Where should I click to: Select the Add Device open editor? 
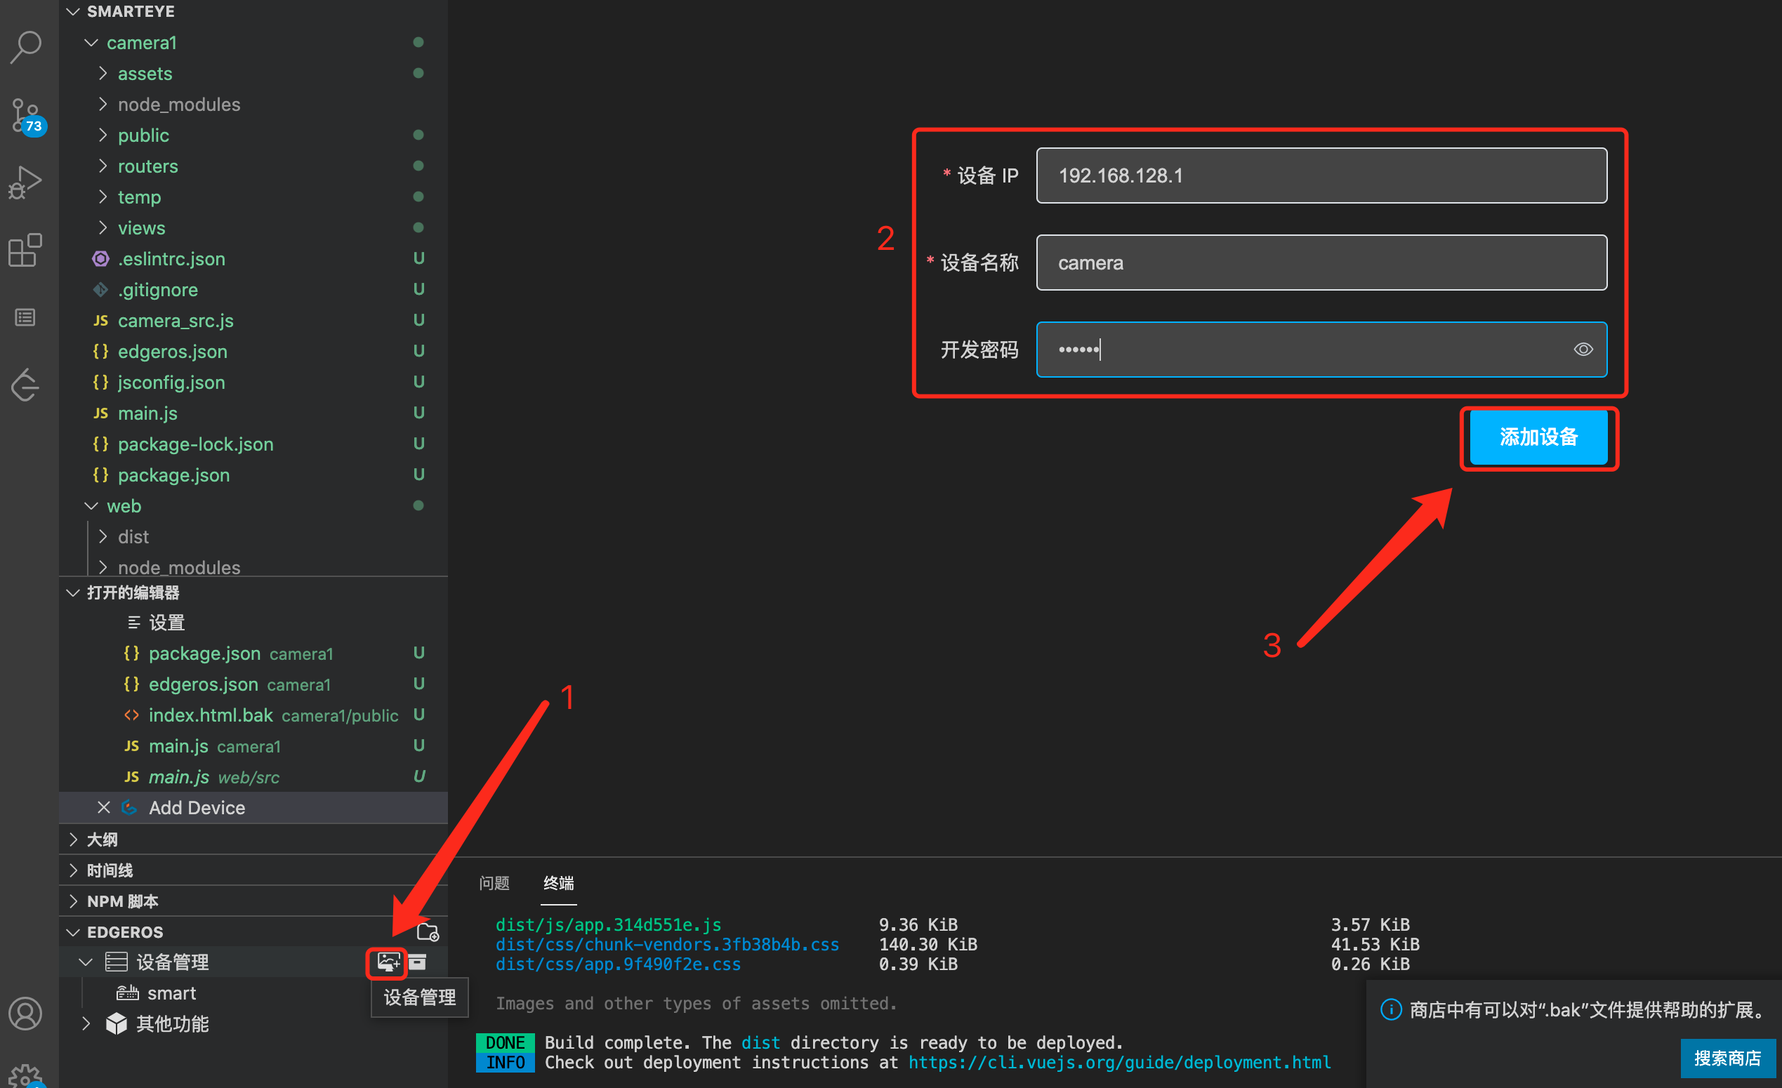(x=253, y=807)
